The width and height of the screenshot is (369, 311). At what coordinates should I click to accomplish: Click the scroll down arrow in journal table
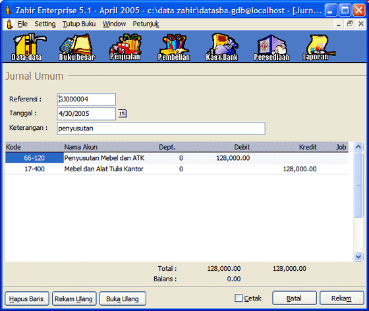click(358, 256)
